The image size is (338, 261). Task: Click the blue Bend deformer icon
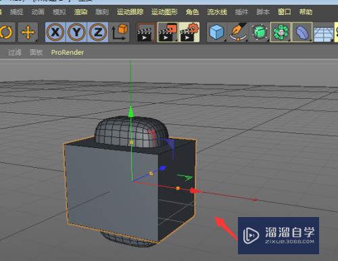(302, 32)
